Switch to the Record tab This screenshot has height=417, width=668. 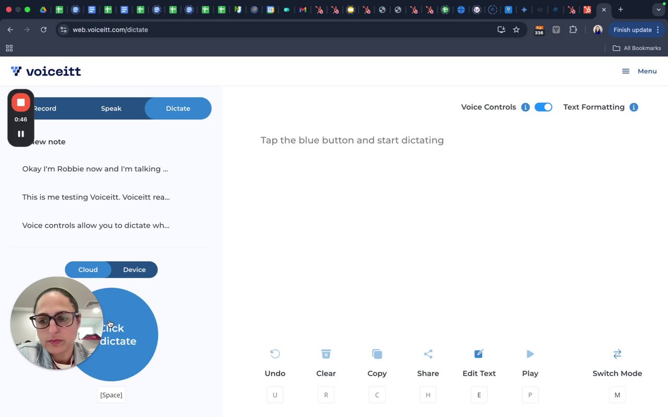(45, 108)
